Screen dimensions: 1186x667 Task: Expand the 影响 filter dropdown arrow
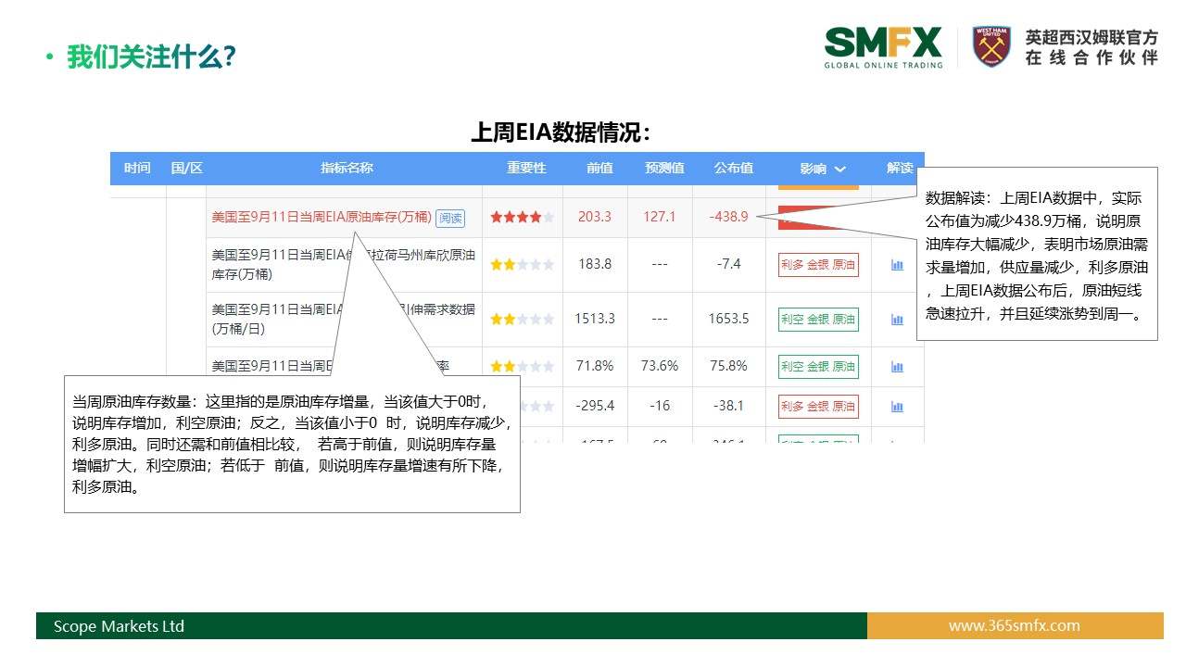coord(839,170)
